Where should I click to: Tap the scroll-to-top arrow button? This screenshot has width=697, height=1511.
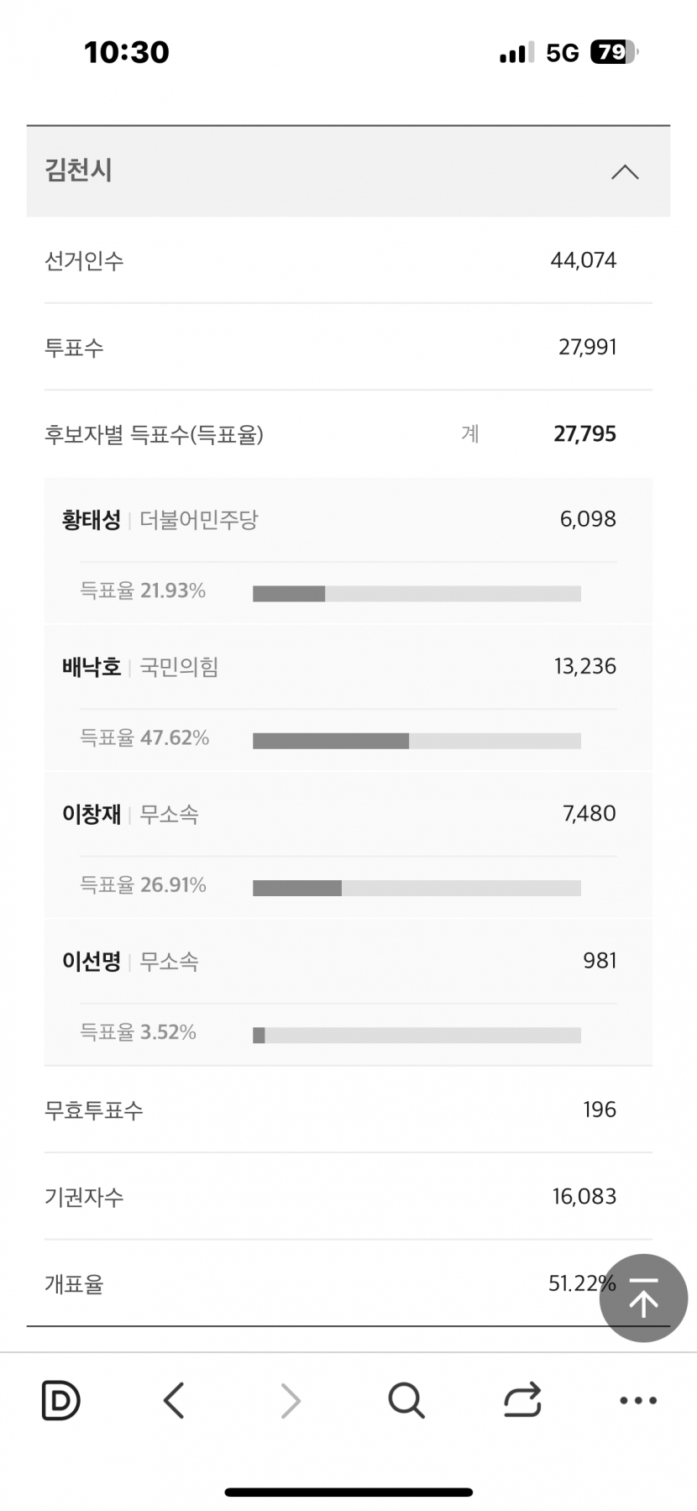point(643,1298)
